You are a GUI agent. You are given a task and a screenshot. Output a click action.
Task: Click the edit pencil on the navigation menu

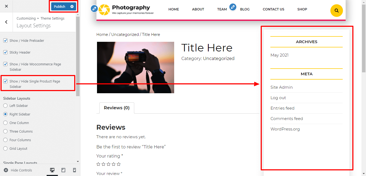tap(233, 7)
